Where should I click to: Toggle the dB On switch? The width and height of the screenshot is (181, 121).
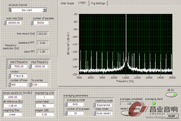(x=171, y=95)
